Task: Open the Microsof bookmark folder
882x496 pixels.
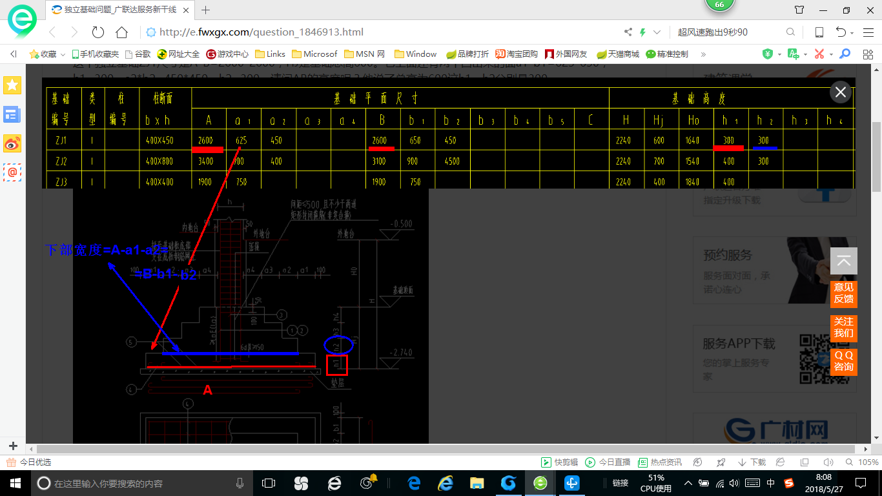Action: click(x=314, y=54)
